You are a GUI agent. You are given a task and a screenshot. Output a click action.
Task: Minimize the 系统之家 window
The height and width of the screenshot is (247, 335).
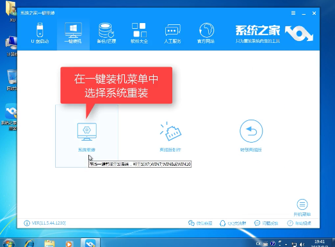[304, 13]
